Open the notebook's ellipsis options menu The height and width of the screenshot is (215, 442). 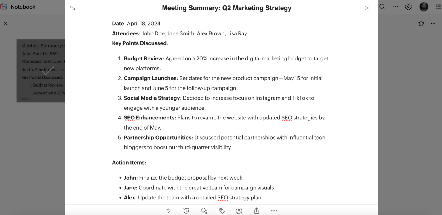click(x=433, y=24)
